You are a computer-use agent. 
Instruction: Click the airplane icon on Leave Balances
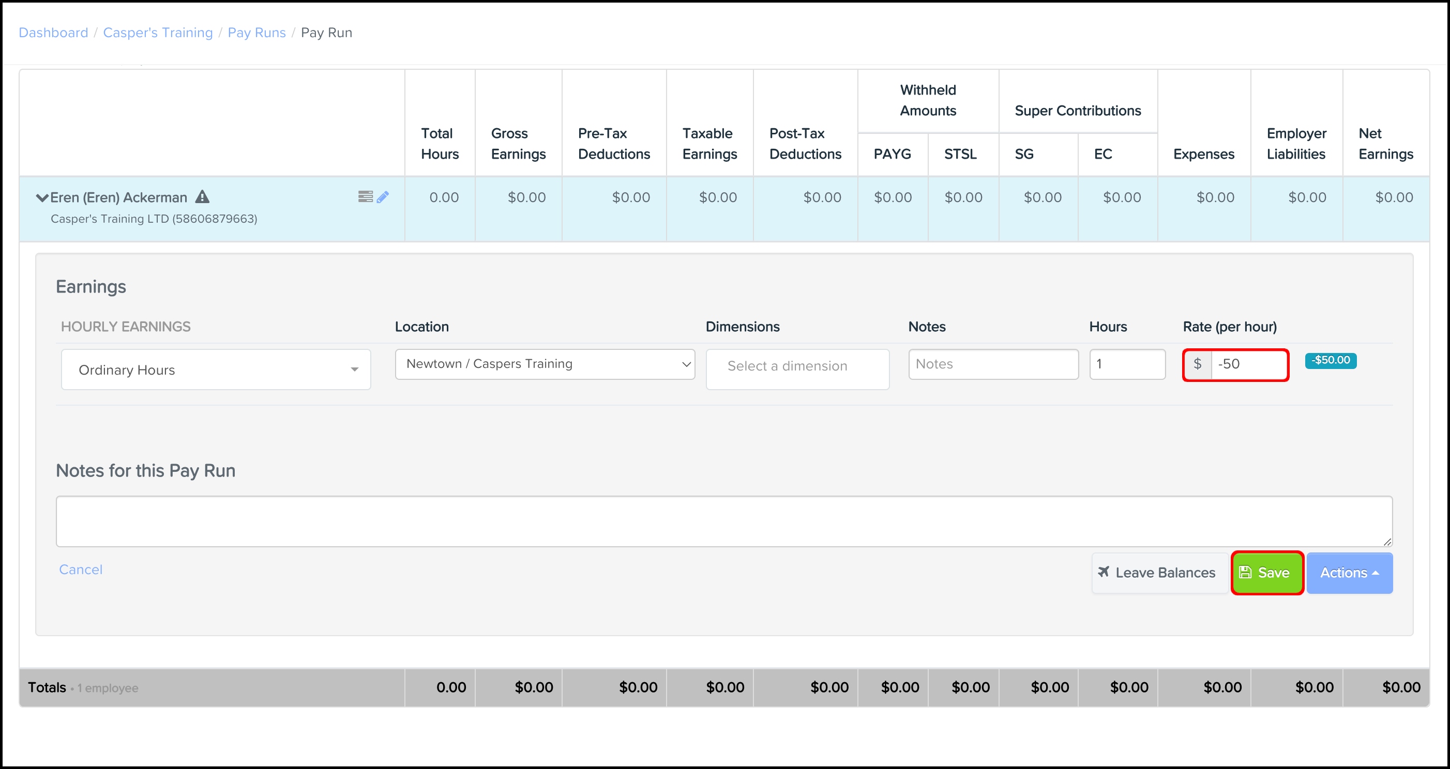(1103, 572)
